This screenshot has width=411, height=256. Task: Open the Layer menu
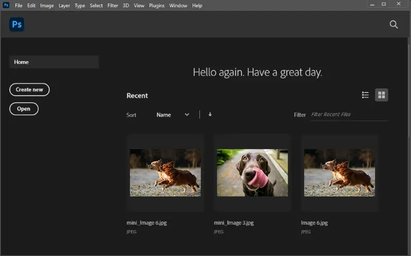(x=64, y=6)
